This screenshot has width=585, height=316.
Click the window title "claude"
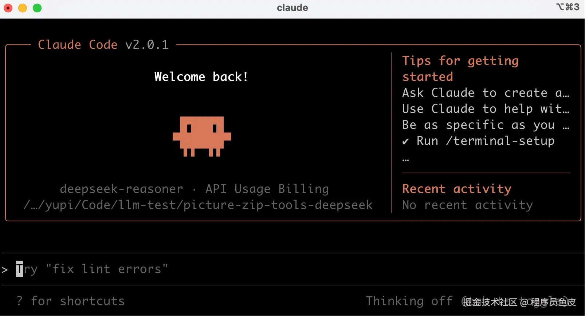[292, 8]
